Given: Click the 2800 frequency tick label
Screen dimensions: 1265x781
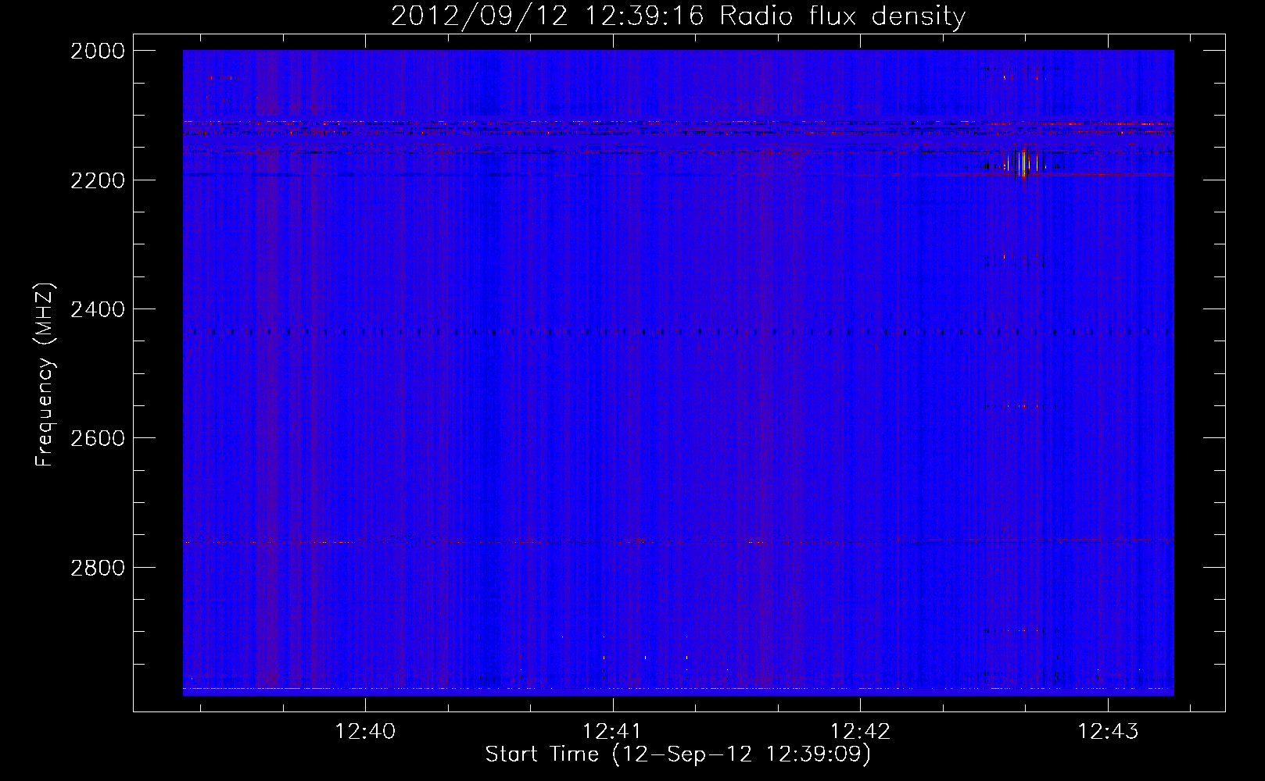Looking at the screenshot, I should coord(97,567).
